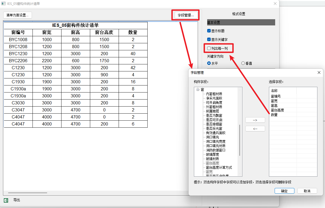Click the --> add field button
This screenshot has height=208, width=325.
[x=255, y=120]
